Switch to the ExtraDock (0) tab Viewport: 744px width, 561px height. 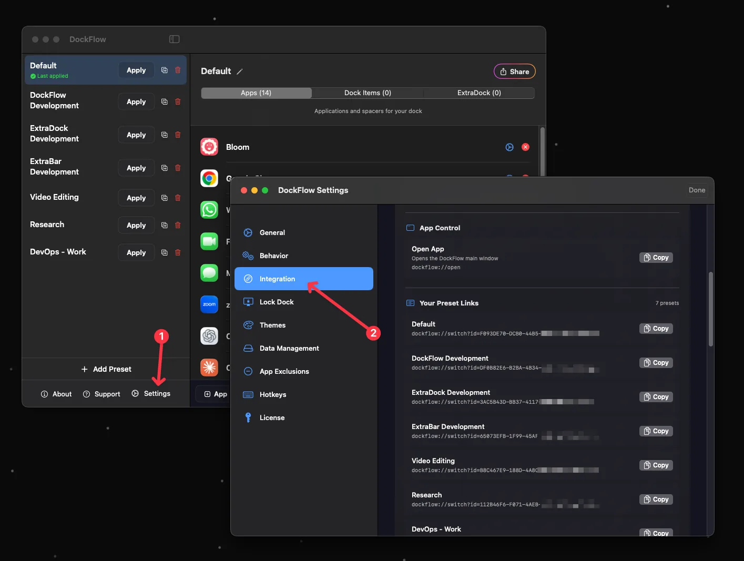[x=479, y=93]
